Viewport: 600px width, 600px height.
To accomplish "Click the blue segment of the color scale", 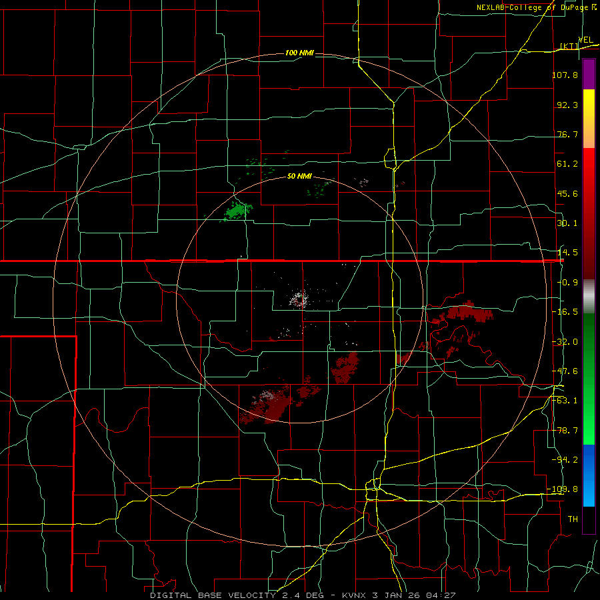I will click(x=589, y=475).
